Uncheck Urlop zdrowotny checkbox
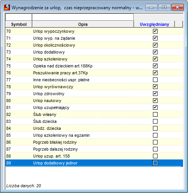The height and width of the screenshot is (193, 188). [155, 94]
